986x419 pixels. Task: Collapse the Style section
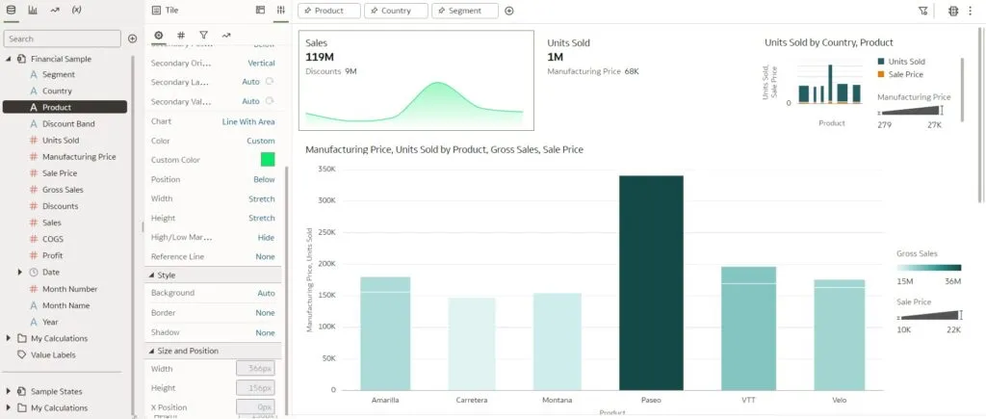152,275
